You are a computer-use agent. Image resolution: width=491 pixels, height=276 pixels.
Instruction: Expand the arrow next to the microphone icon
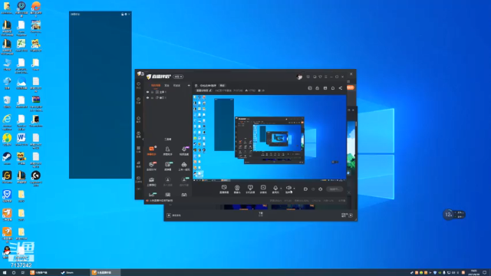click(x=281, y=189)
